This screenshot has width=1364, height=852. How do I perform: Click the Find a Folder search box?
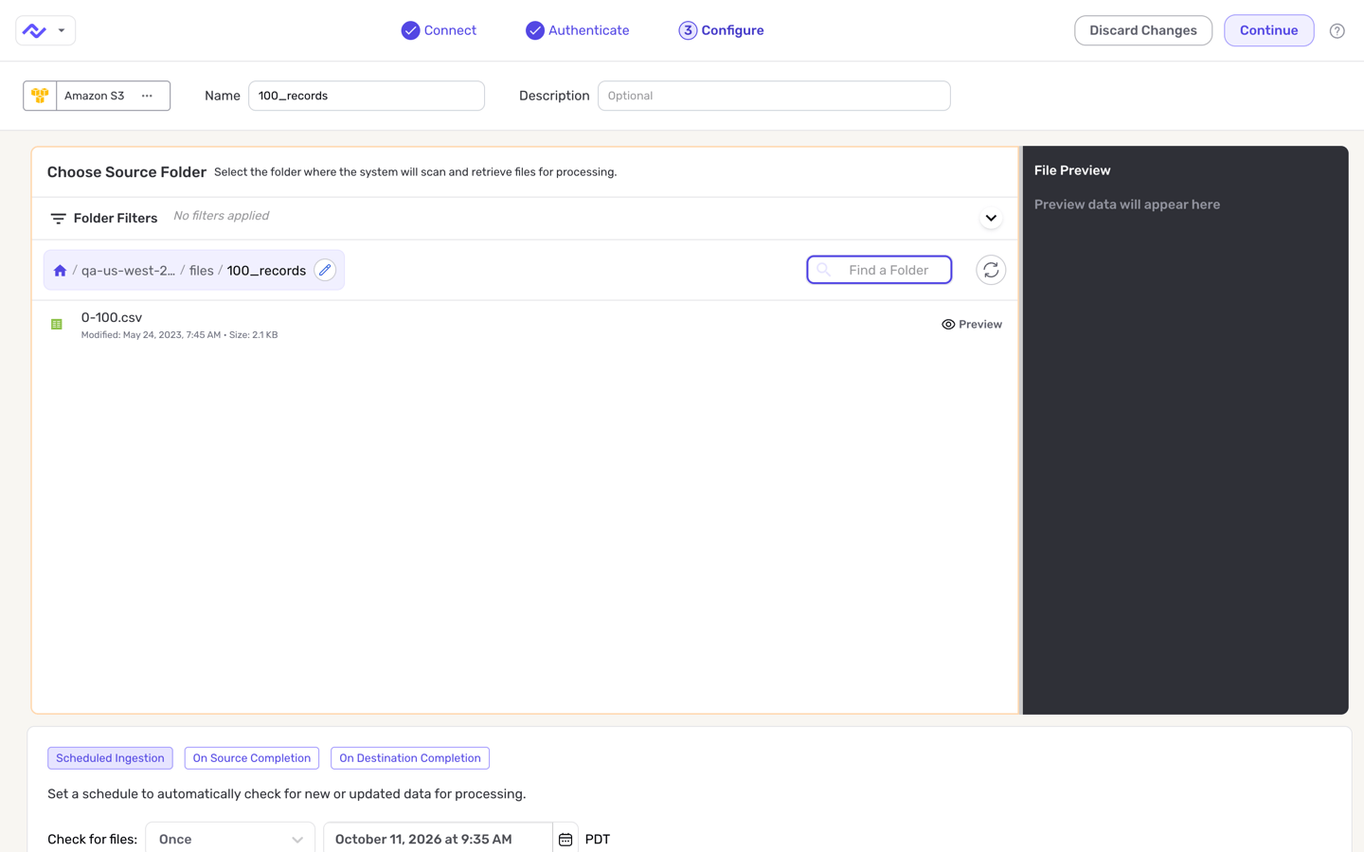pyautogui.click(x=879, y=270)
